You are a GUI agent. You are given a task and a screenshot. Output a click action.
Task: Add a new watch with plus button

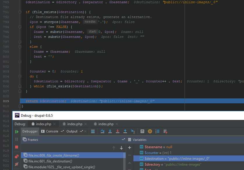click(130, 148)
